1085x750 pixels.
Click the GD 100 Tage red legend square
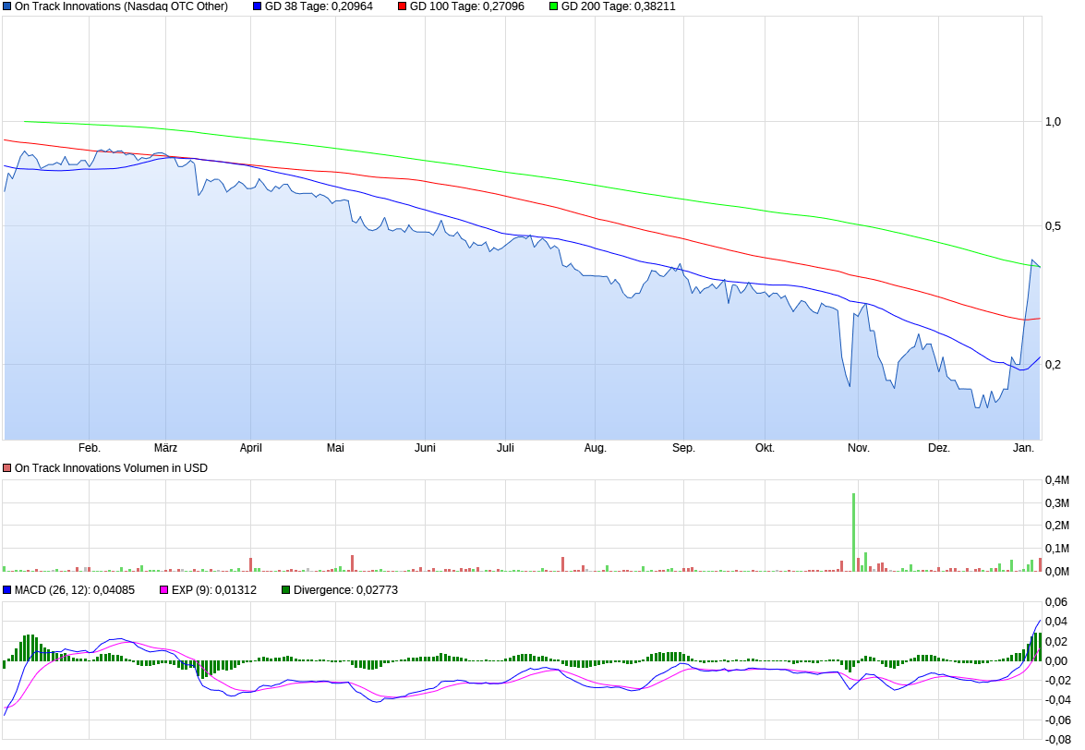coord(402,6)
